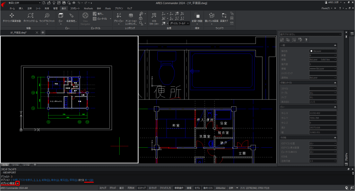Open the ホーム ribbon tab
Image resolution: width=355 pixels, height=191 pixels.
[x=12, y=8]
